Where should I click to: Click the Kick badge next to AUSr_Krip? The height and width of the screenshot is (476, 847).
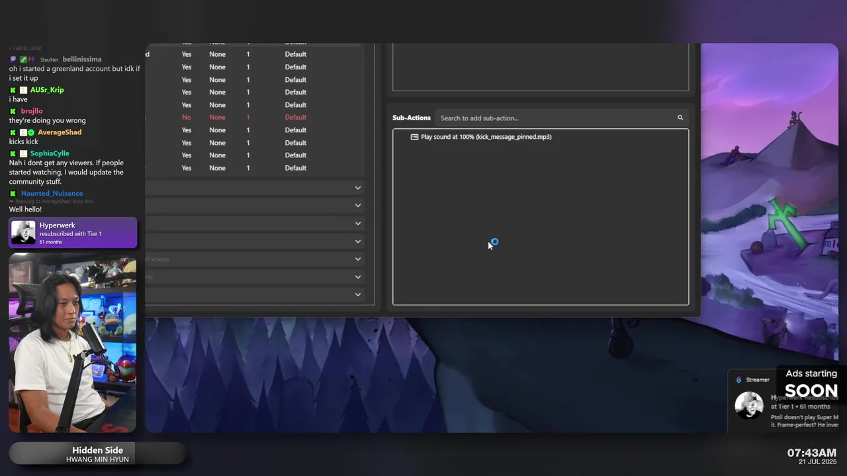pos(13,90)
